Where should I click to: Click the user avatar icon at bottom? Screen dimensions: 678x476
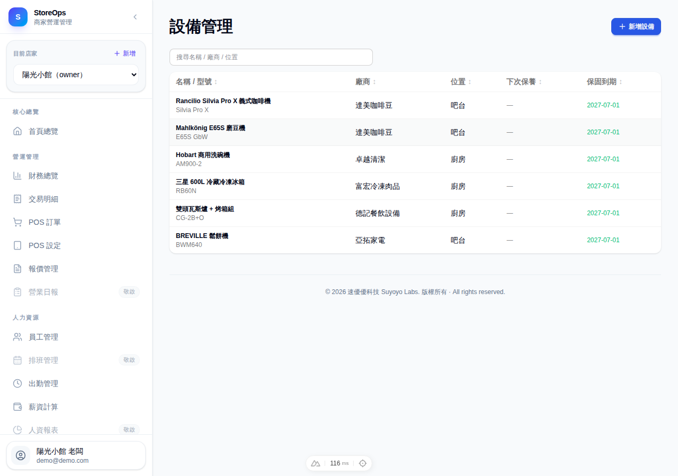coord(21,455)
